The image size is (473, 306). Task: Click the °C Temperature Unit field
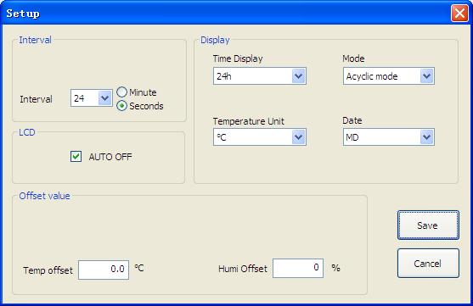coord(253,137)
